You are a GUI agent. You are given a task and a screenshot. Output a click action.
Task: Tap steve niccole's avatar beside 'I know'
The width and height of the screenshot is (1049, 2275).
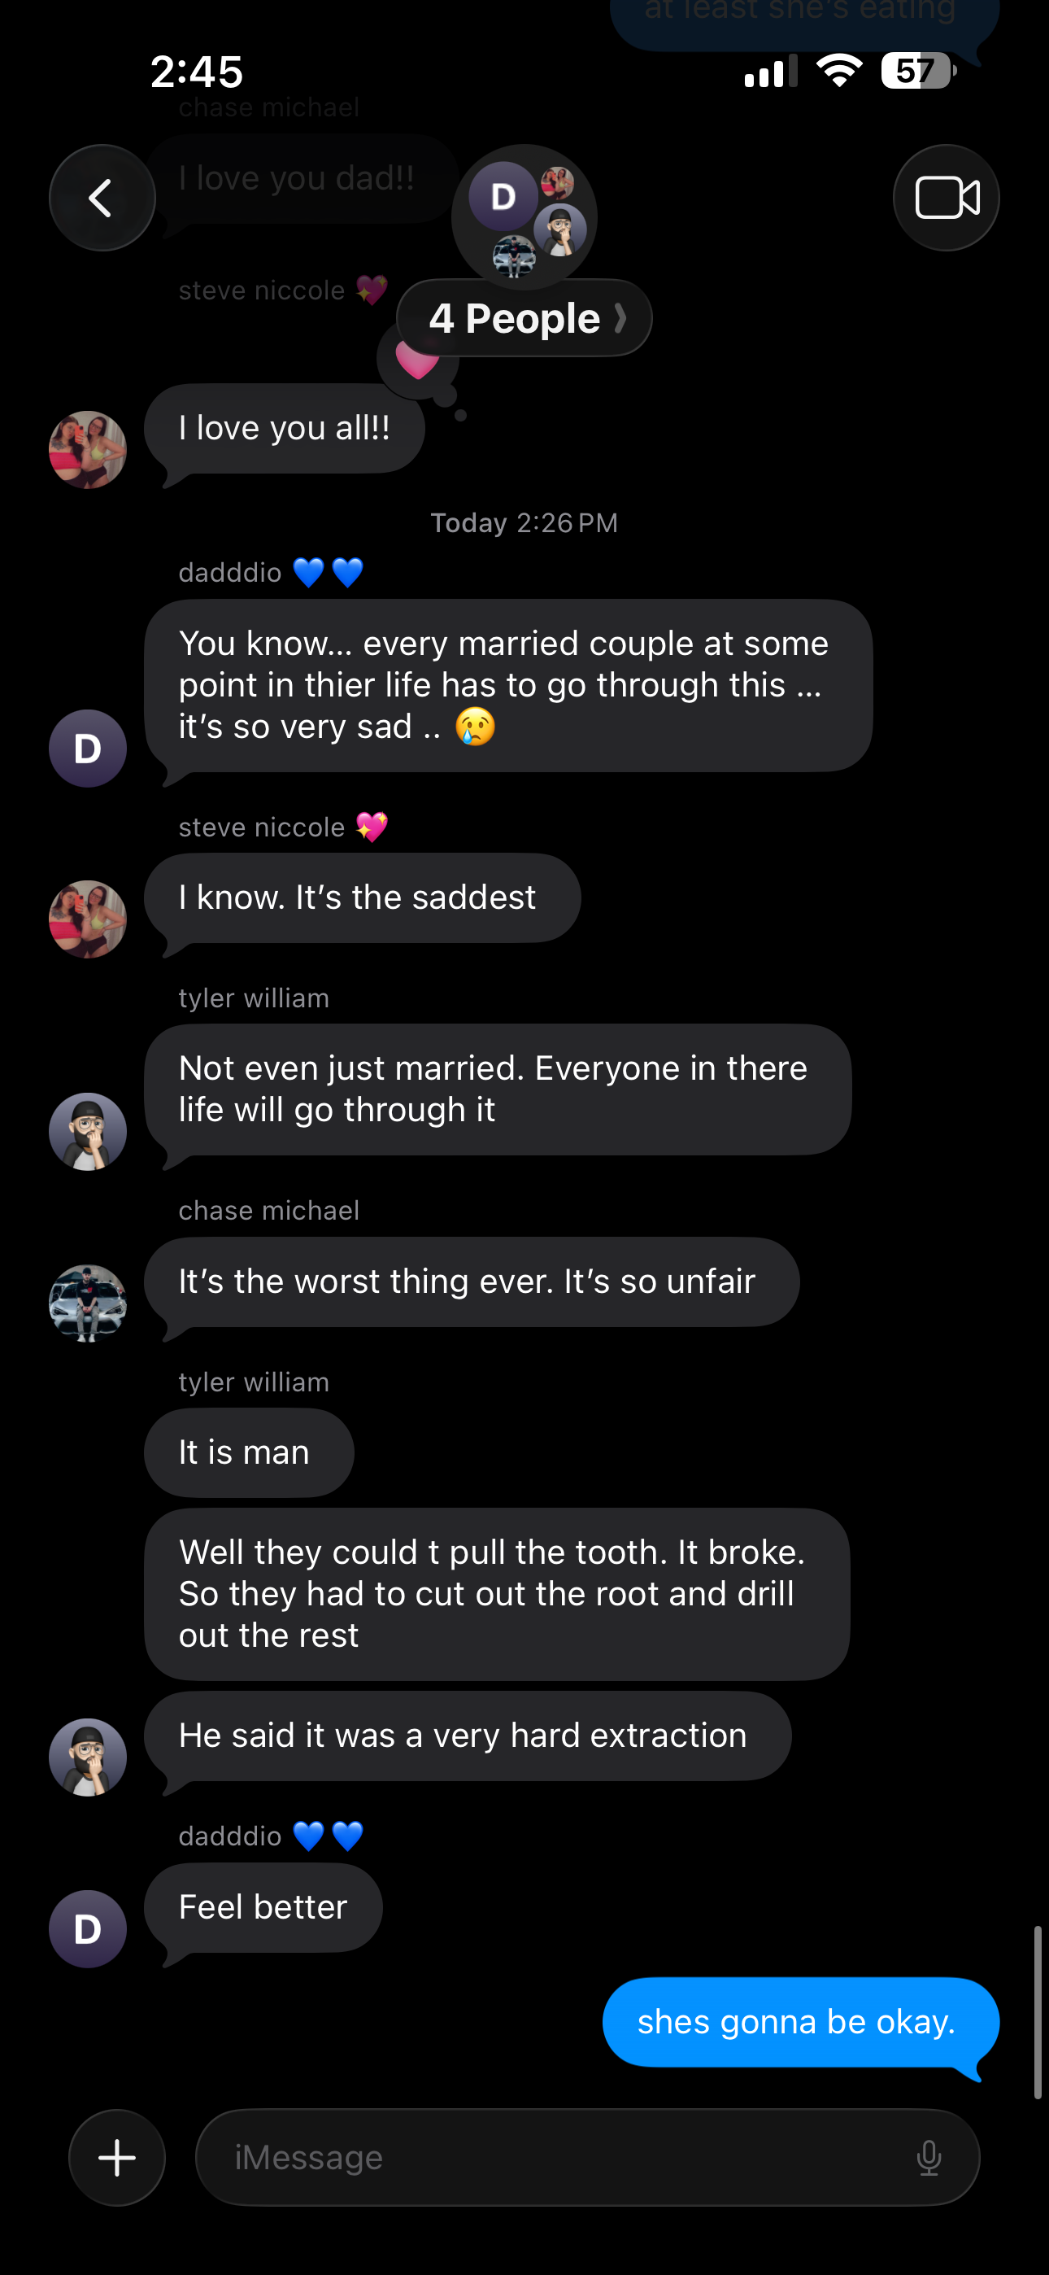(x=88, y=919)
